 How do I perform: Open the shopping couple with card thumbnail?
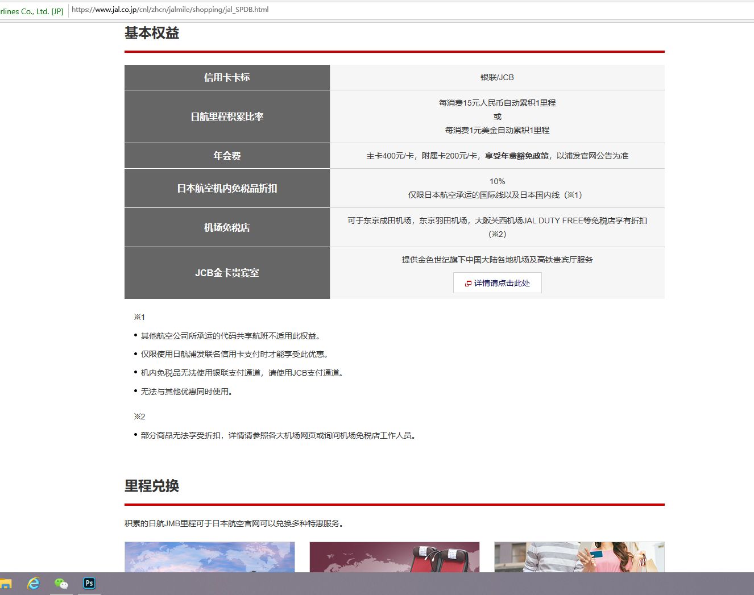[579, 557]
